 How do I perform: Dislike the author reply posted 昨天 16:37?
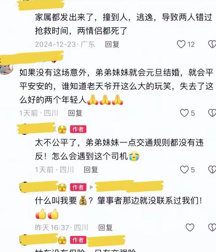[212, 228]
